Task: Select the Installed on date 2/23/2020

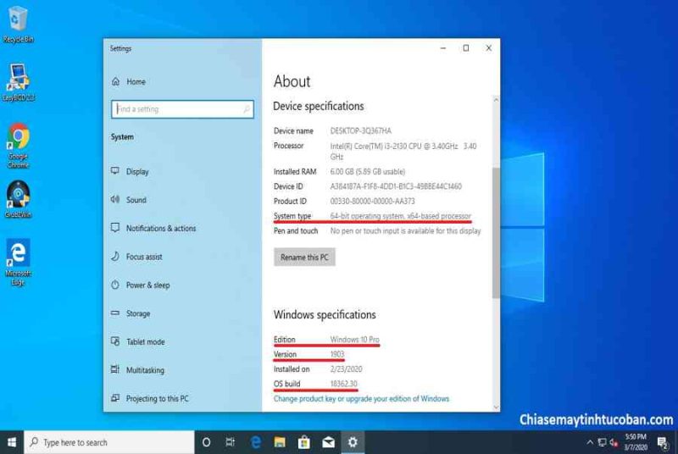Action: [346, 369]
